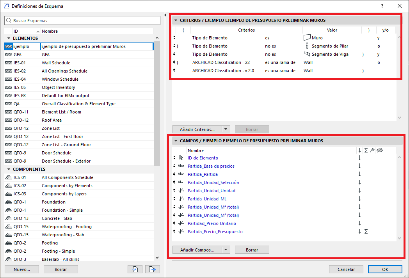This screenshot has height=278, width=409.
Task: Click the hidden-eye column header icon
Action: [x=379, y=151]
